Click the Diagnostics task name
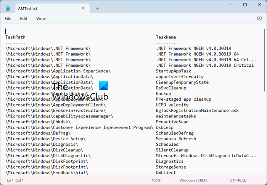The height and width of the screenshot is (185, 267). 170,161
